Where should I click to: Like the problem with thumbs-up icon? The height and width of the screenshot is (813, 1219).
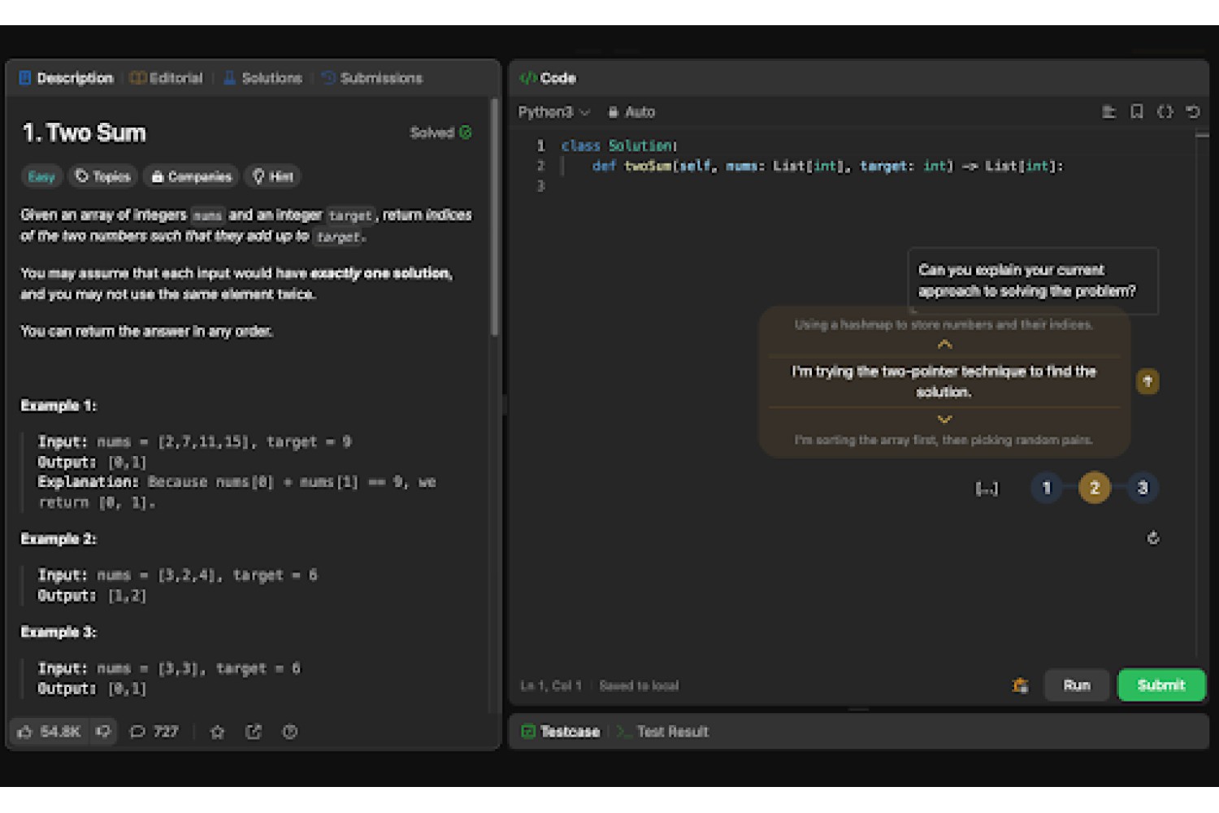tap(25, 732)
